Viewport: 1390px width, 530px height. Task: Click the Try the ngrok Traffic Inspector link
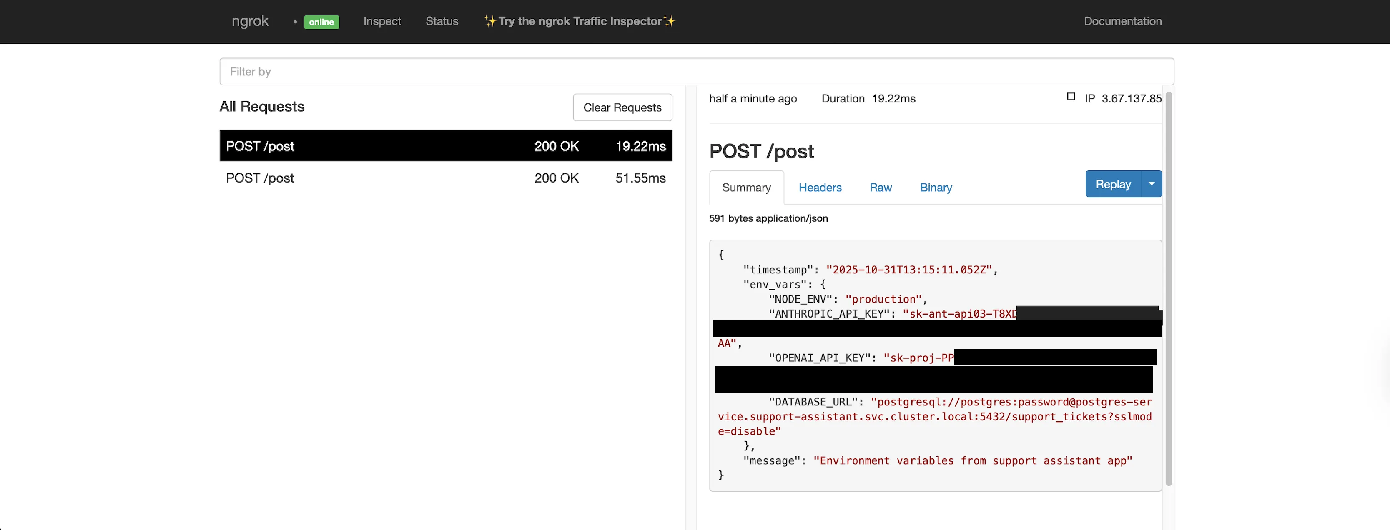coord(579,21)
